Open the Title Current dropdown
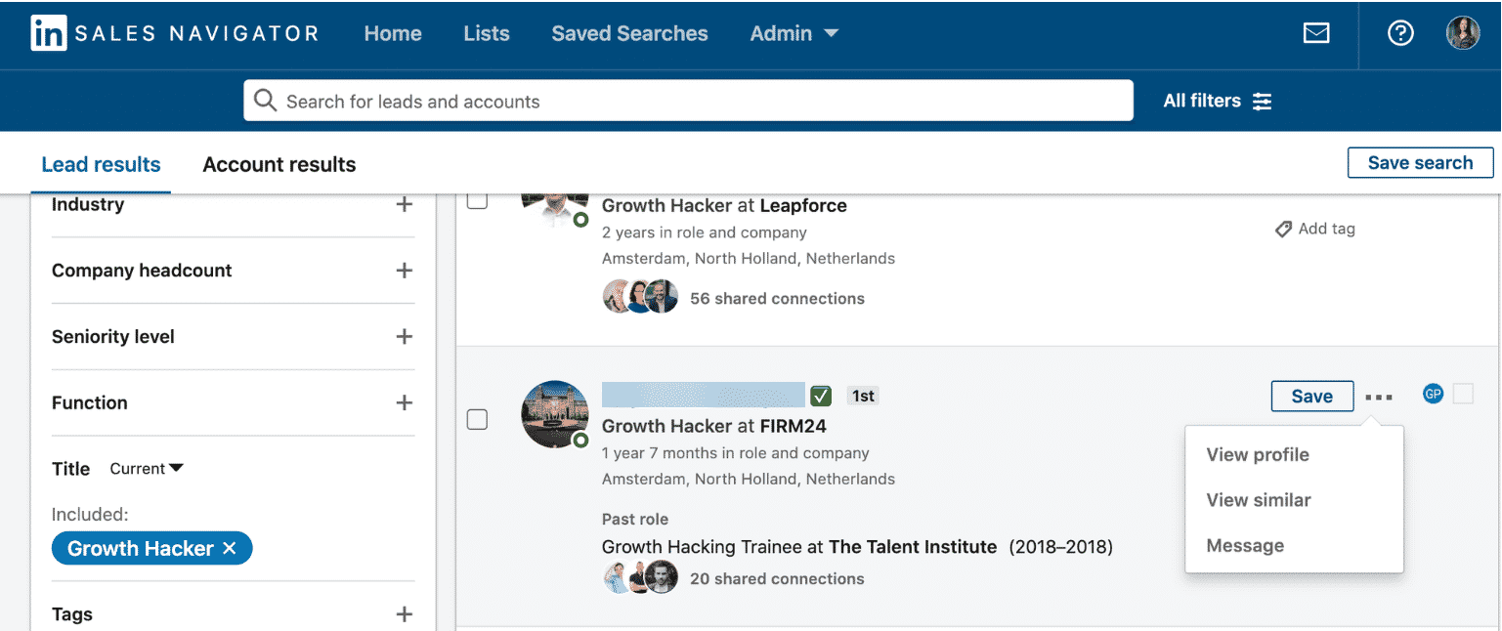1502x631 pixels. (x=145, y=468)
